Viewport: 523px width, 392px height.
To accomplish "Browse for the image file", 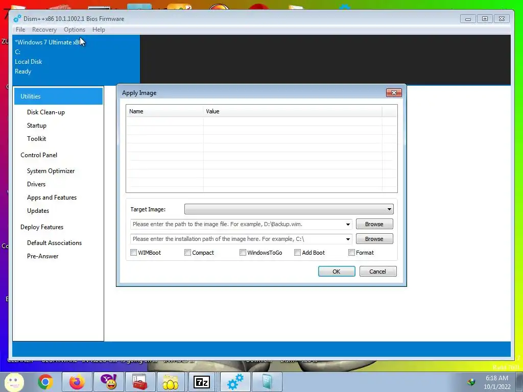I will click(x=374, y=224).
